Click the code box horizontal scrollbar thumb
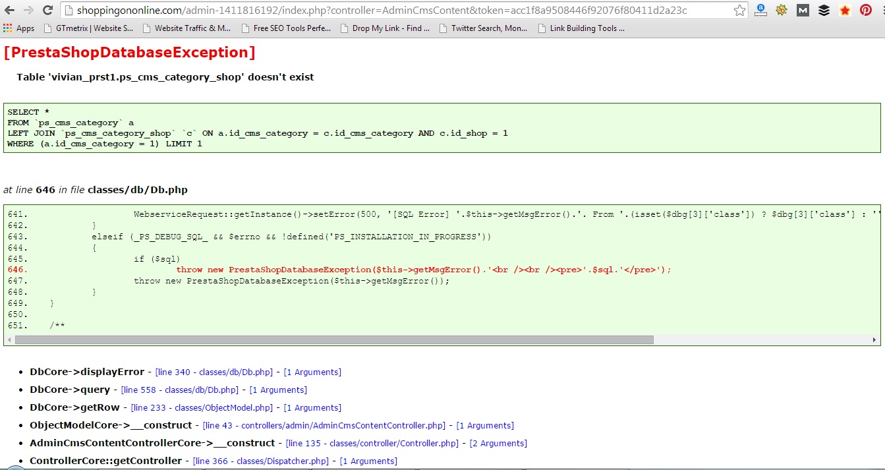The image size is (885, 470). pos(334,340)
